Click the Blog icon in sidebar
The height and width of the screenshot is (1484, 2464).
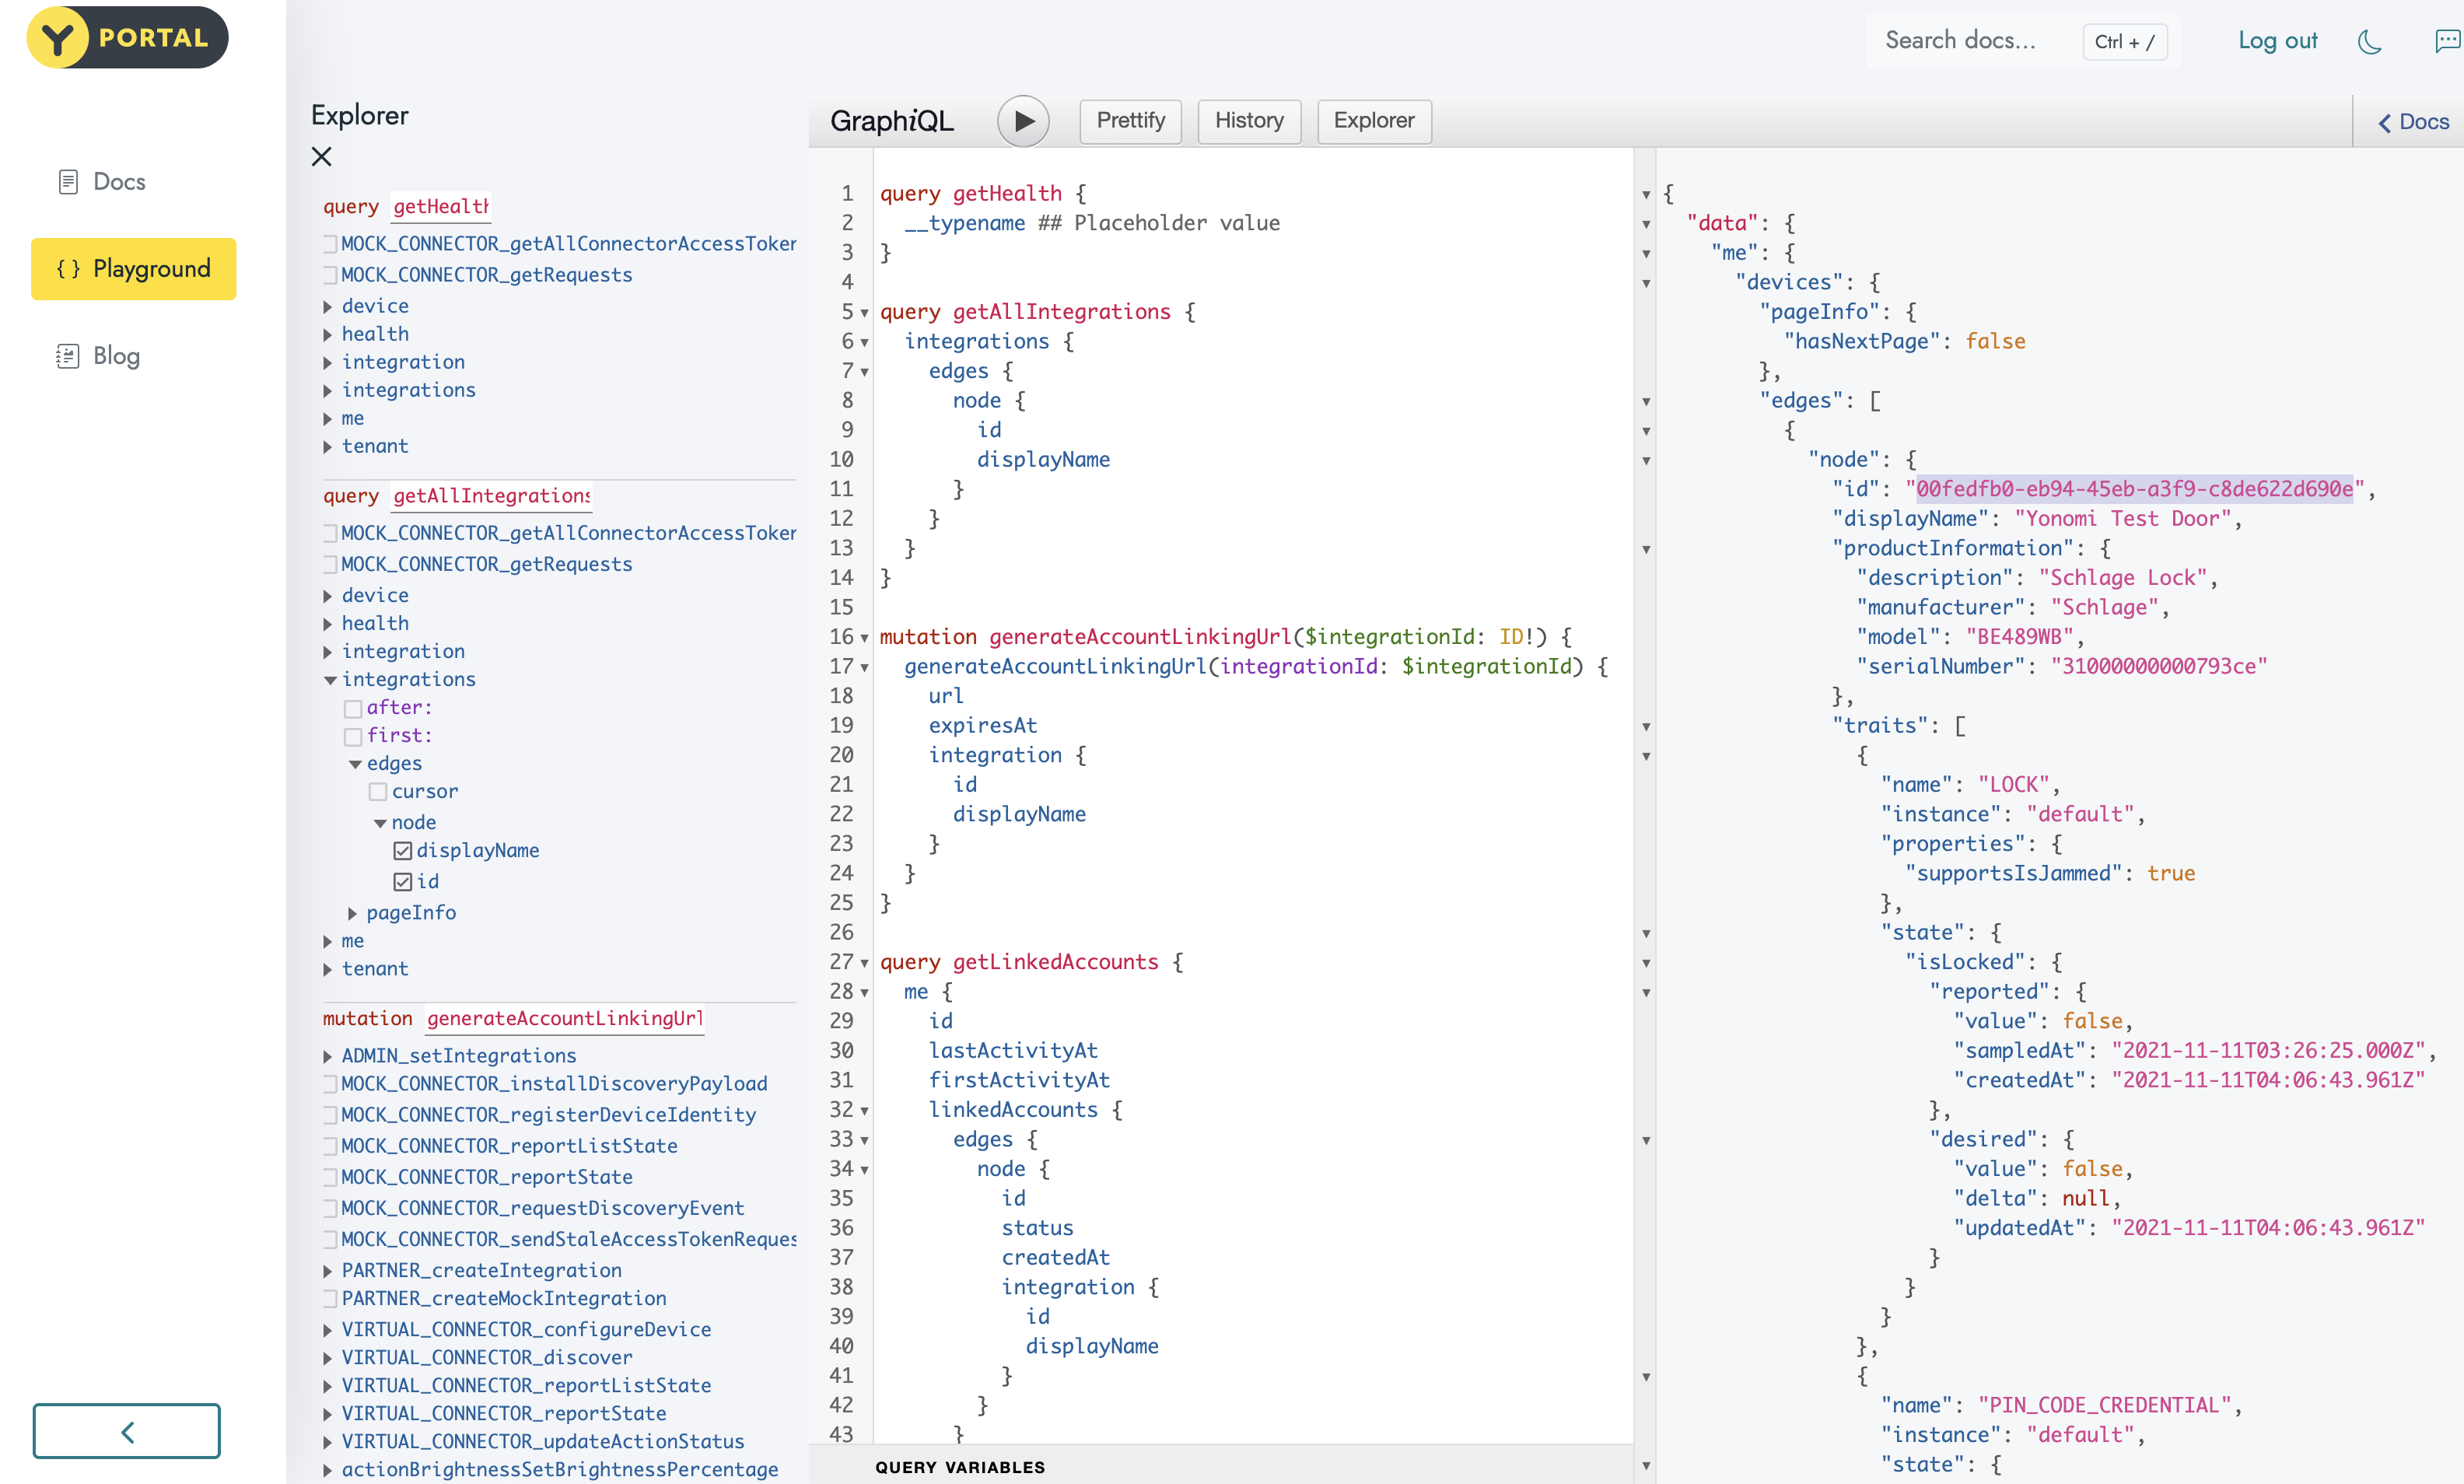[68, 356]
